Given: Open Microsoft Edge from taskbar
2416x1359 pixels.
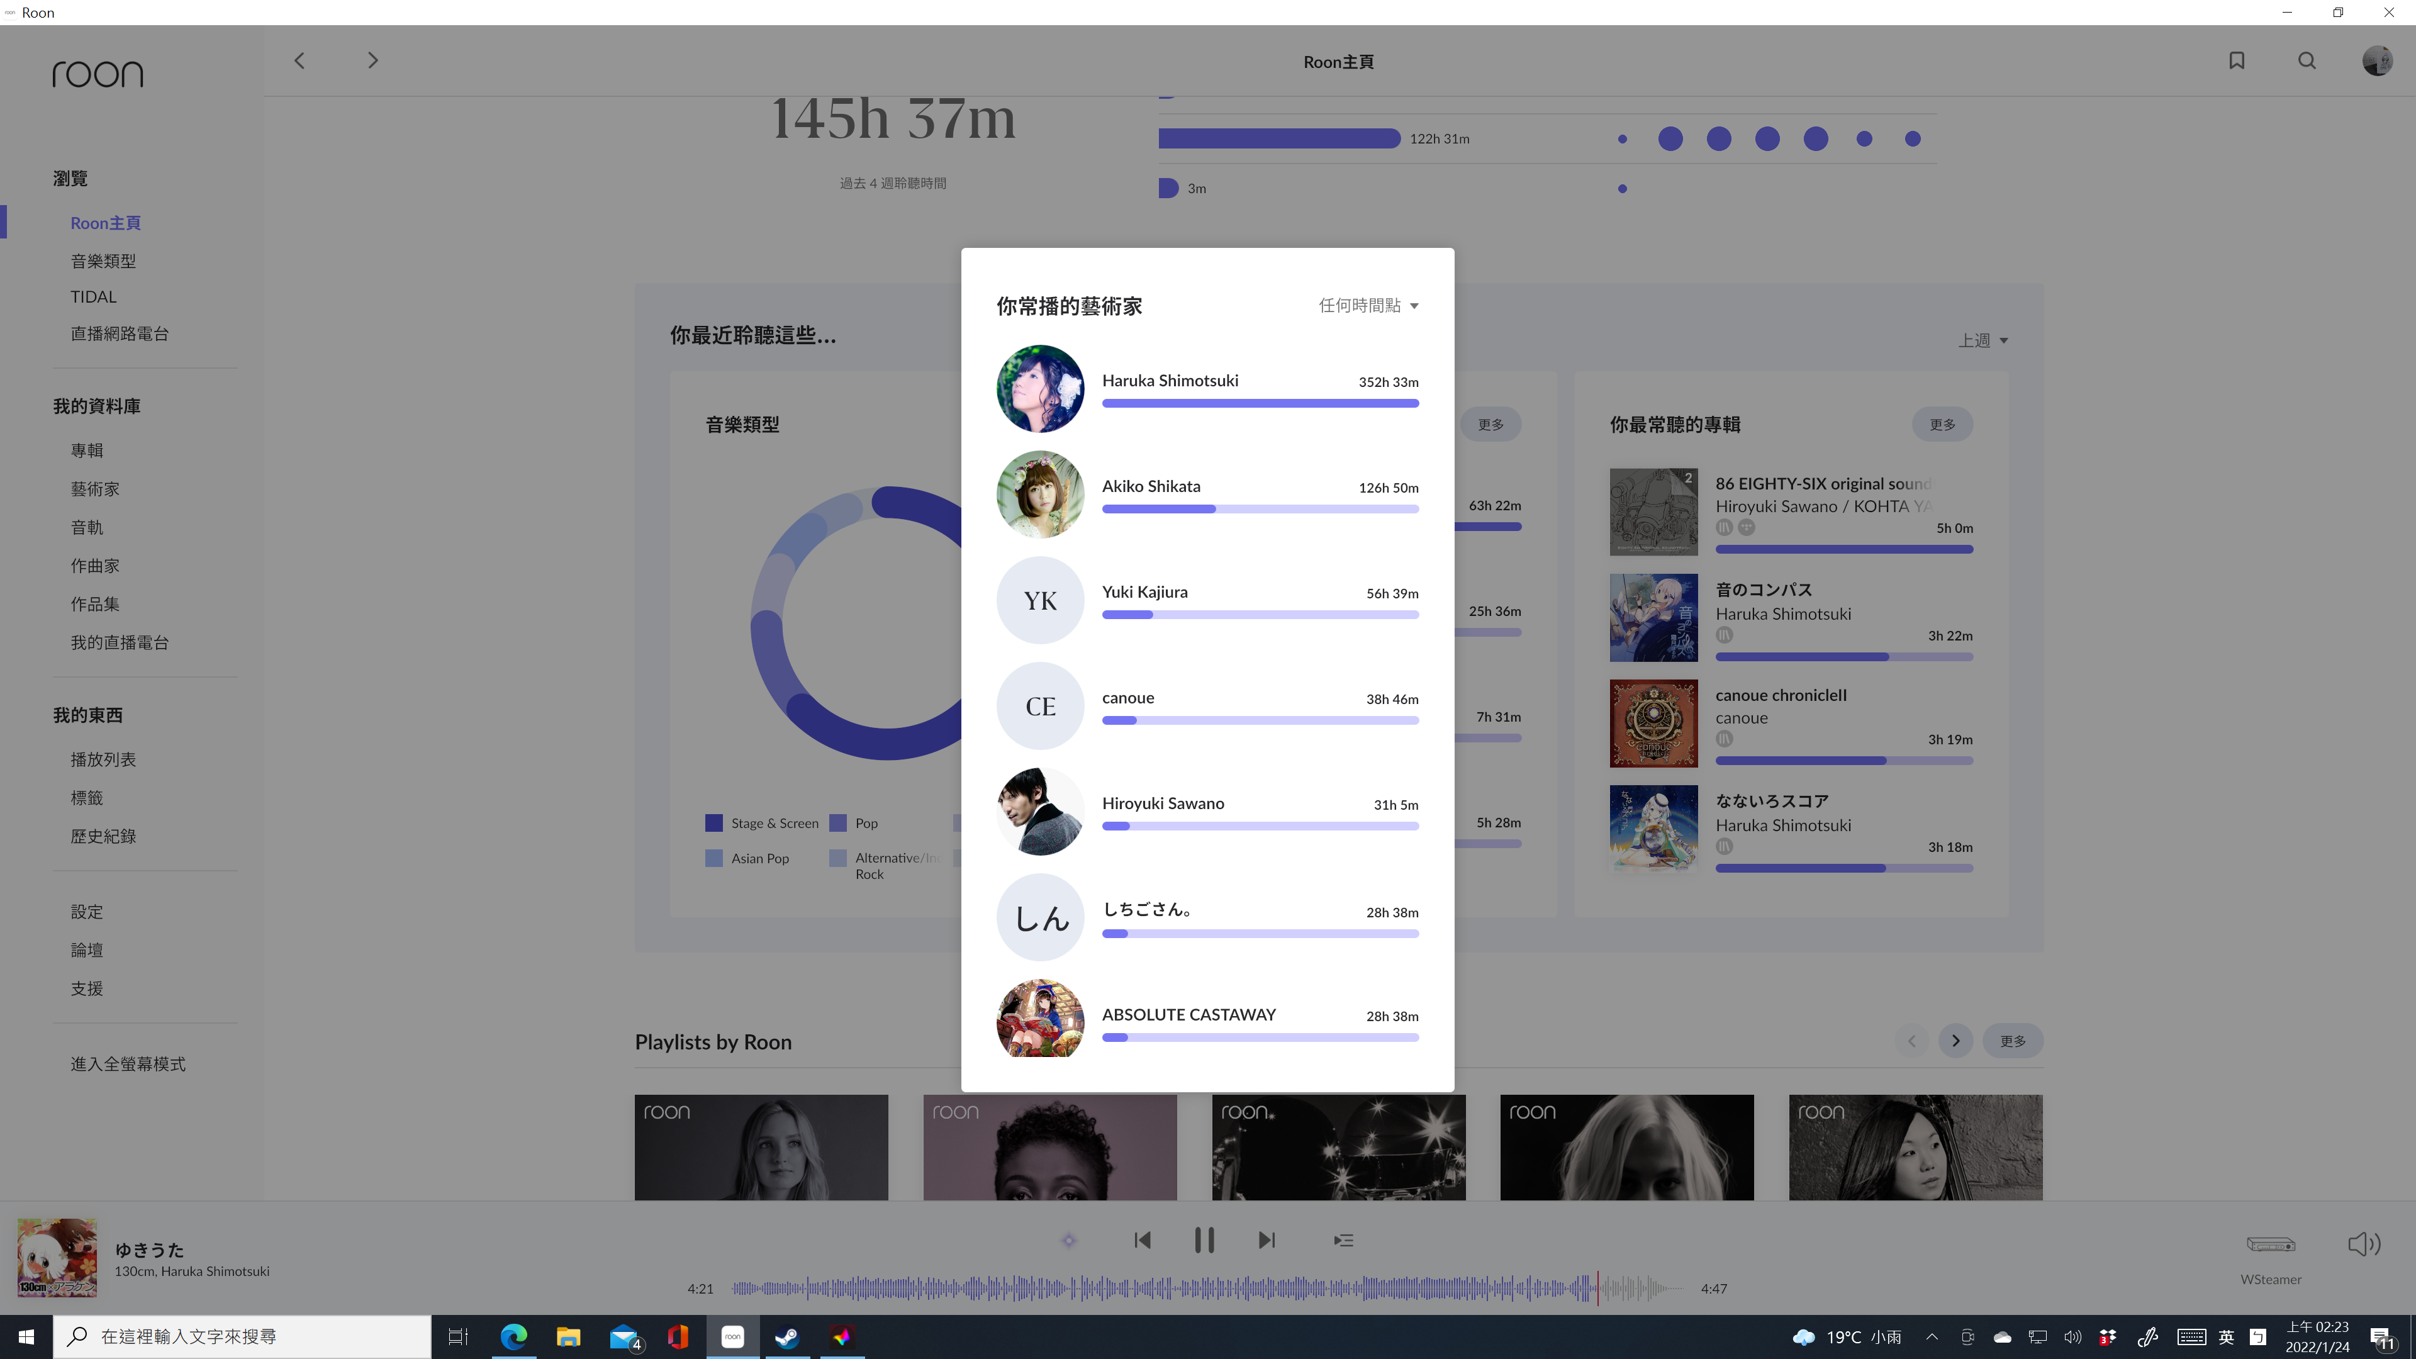Looking at the screenshot, I should (x=514, y=1336).
